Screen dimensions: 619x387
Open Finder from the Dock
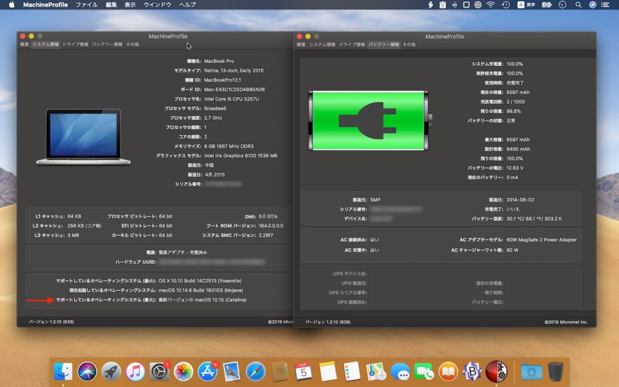point(63,372)
